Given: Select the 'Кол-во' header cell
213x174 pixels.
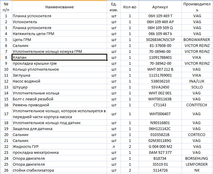Looking at the screenshot, I should tap(130, 7).
